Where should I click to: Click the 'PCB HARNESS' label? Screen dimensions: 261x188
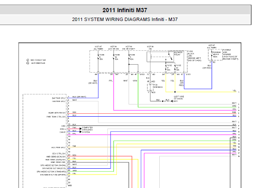tap(158, 86)
